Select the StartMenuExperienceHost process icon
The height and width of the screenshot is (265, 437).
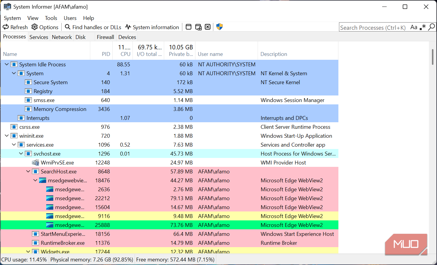(35, 234)
